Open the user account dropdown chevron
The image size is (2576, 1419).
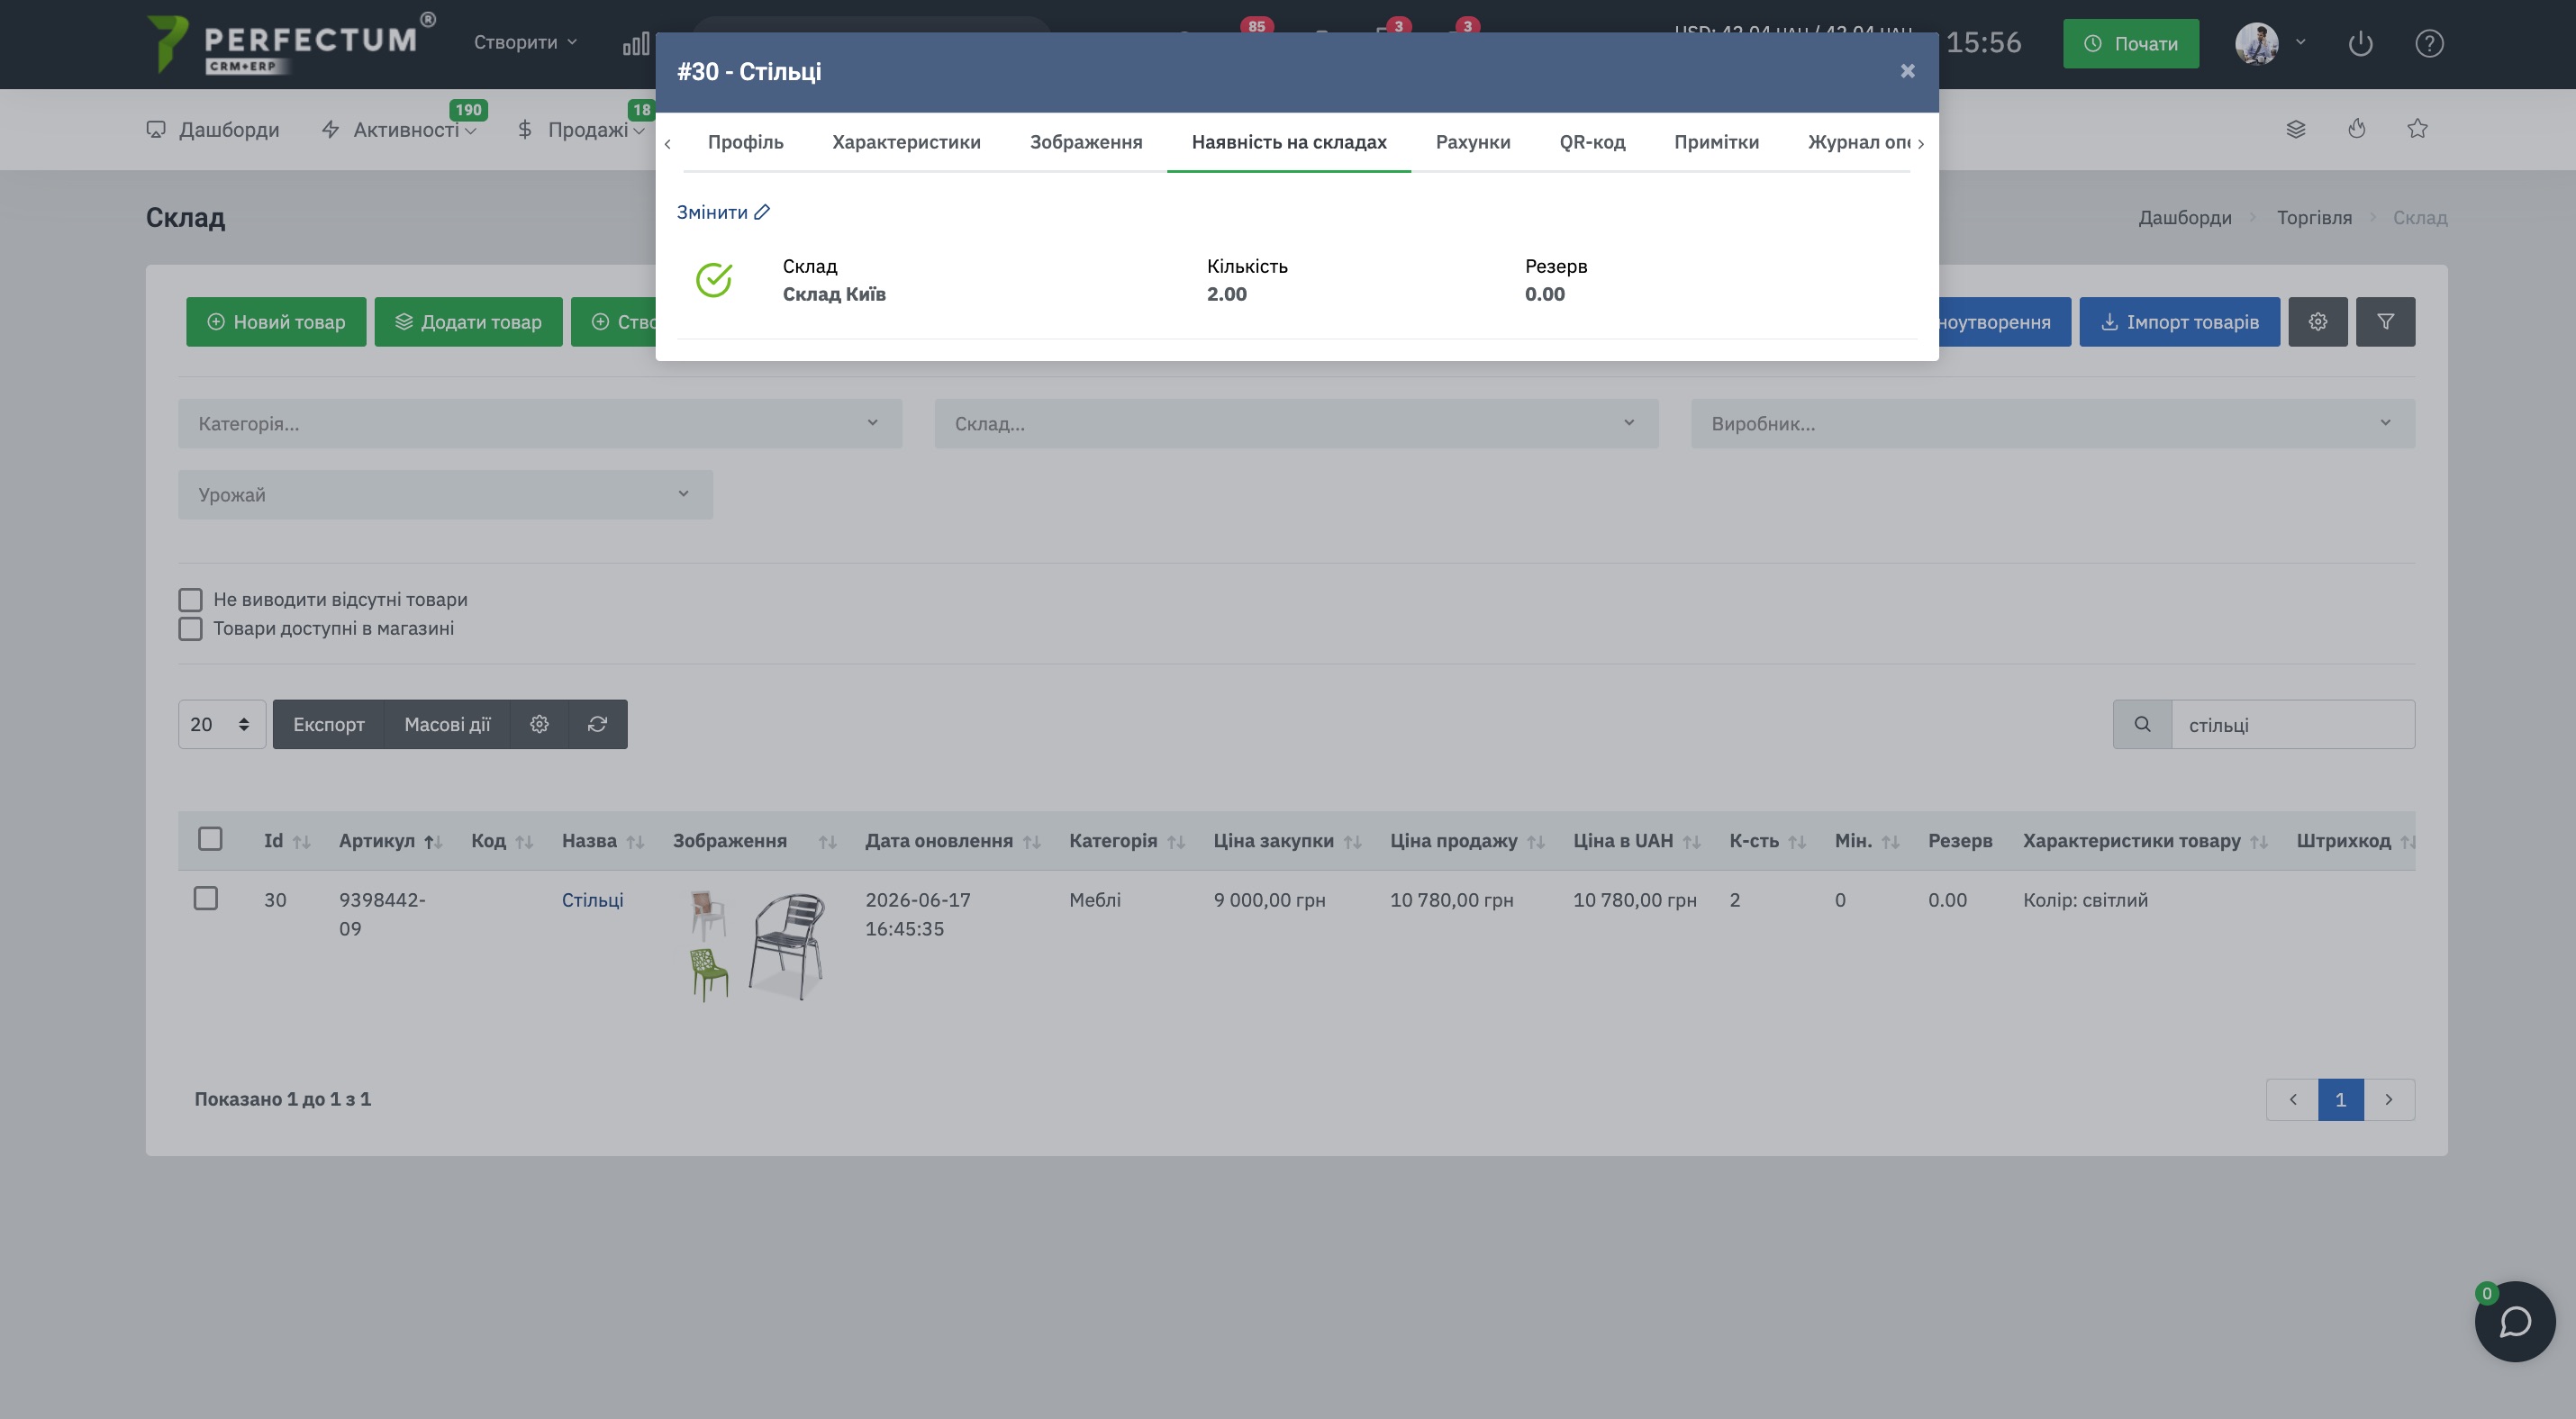[x=2300, y=42]
